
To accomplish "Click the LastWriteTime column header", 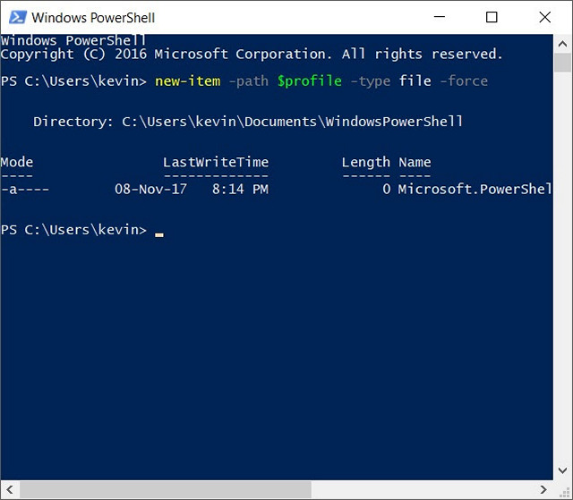I will (216, 162).
